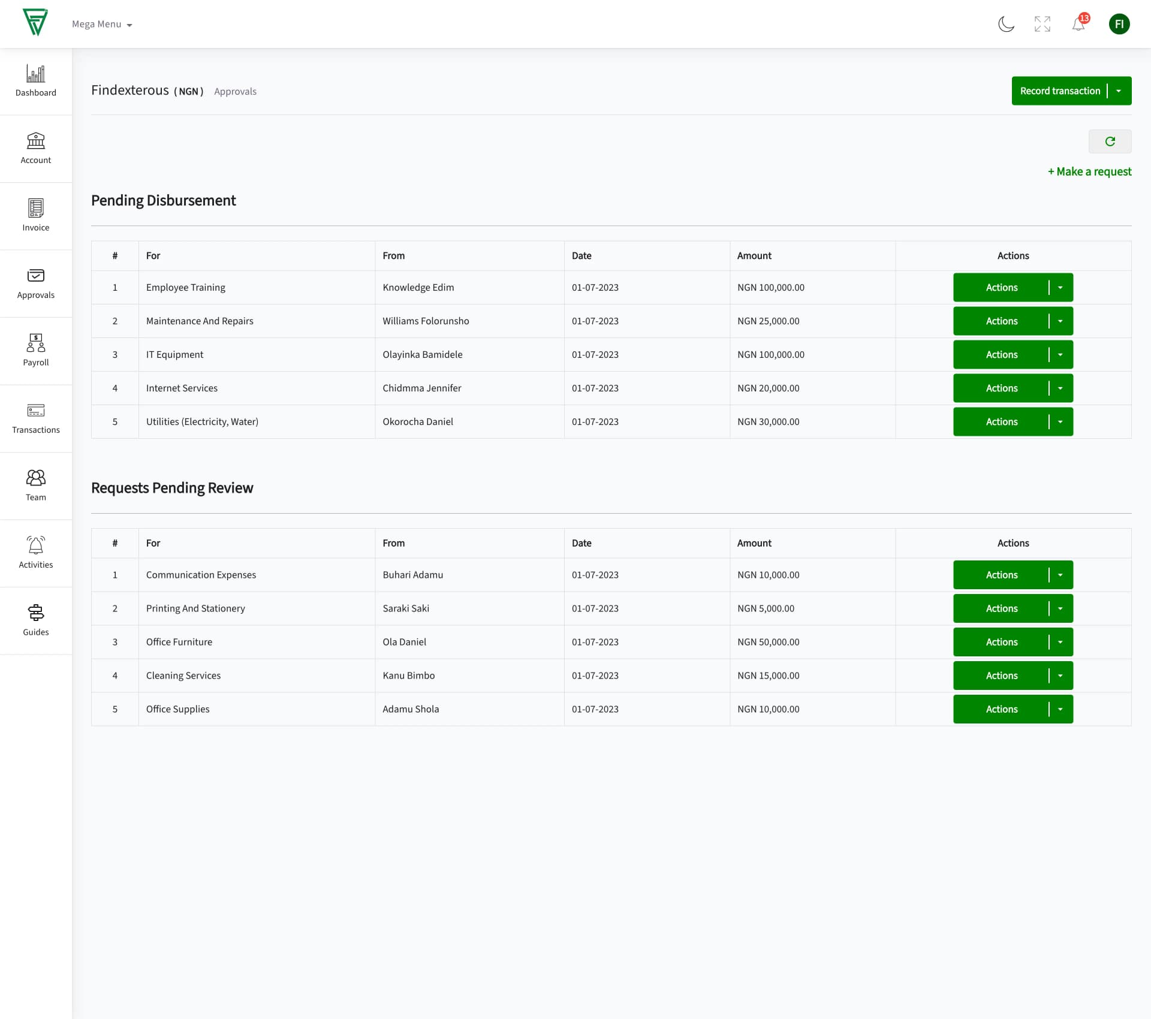The width and height of the screenshot is (1151, 1019).
Task: Click Actions for Office Furniture
Action: pyautogui.click(x=1001, y=642)
